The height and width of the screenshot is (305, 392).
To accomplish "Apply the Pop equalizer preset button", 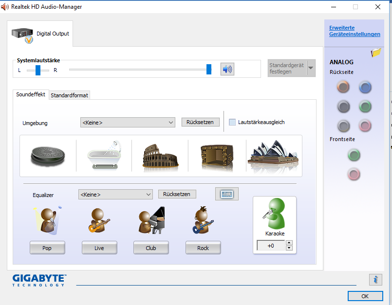I will [47, 248].
